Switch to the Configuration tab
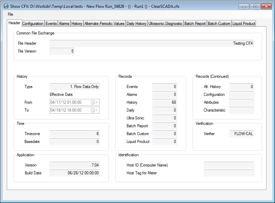275x203 pixels. tap(33, 24)
